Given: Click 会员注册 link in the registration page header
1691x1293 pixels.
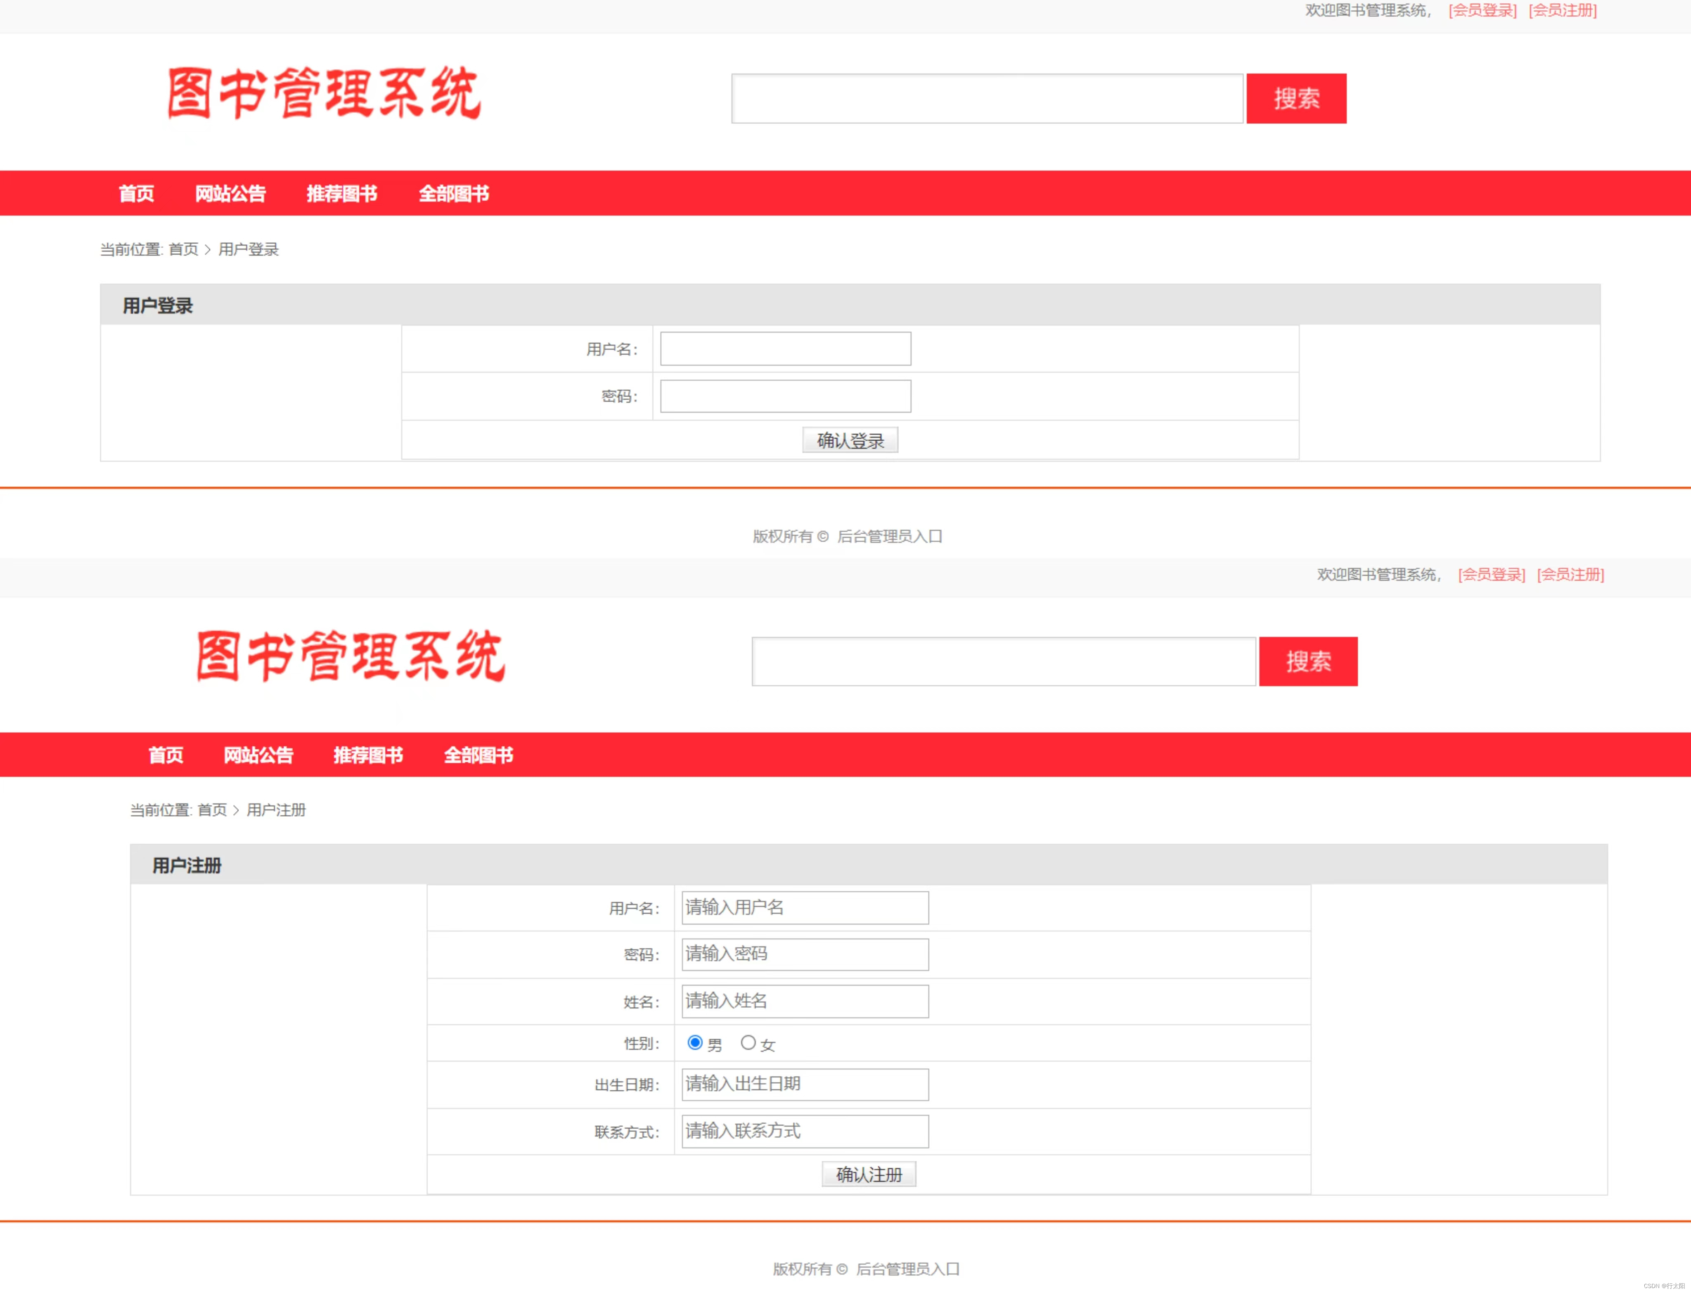Looking at the screenshot, I should click(1570, 575).
